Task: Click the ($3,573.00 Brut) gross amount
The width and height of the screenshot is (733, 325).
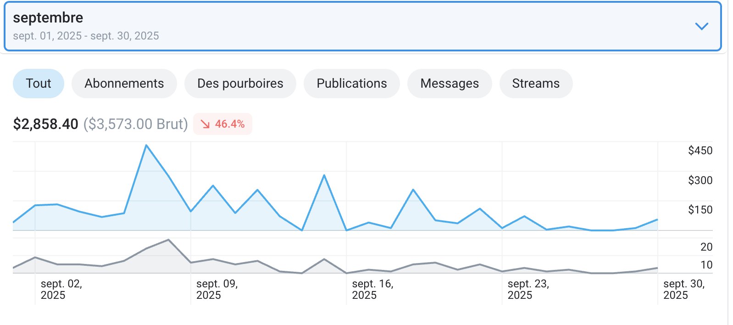Action: [135, 124]
